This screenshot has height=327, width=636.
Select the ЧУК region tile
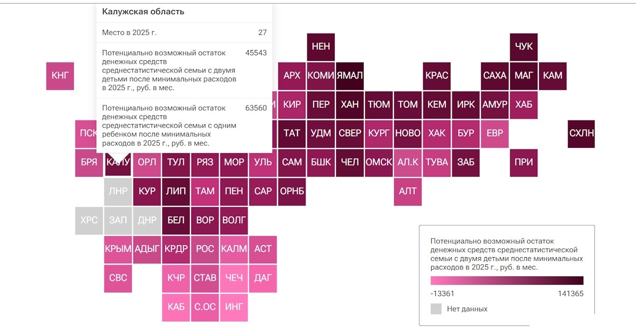[523, 47]
